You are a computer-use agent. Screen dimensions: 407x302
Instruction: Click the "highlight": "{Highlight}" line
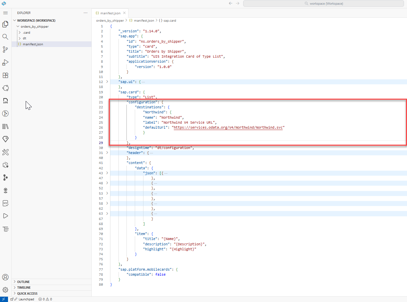pos(170,249)
